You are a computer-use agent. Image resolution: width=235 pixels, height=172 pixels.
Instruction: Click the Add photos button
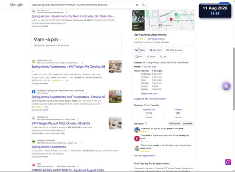click(x=188, y=124)
